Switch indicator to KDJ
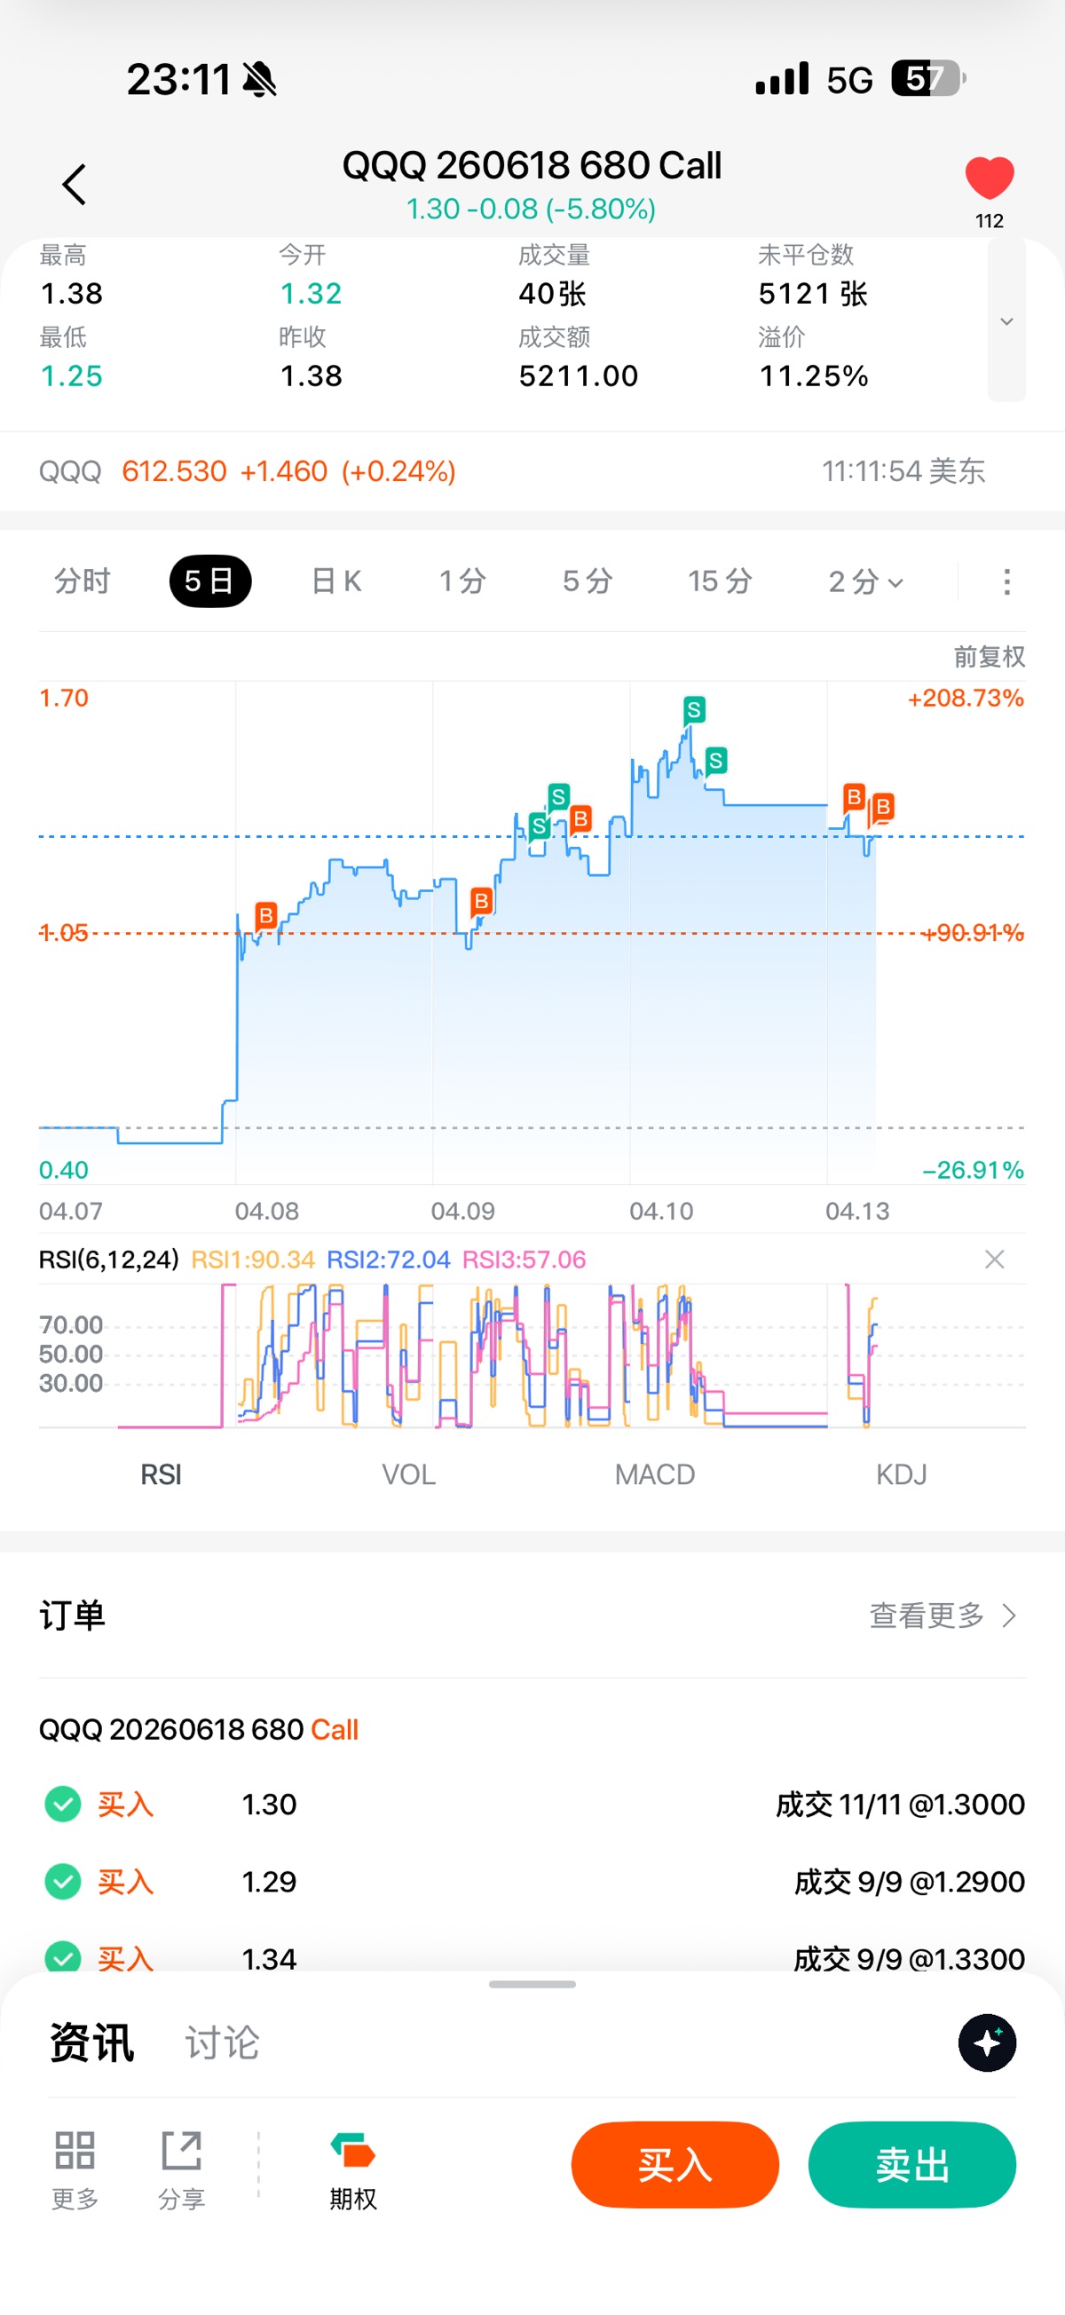 point(901,1474)
